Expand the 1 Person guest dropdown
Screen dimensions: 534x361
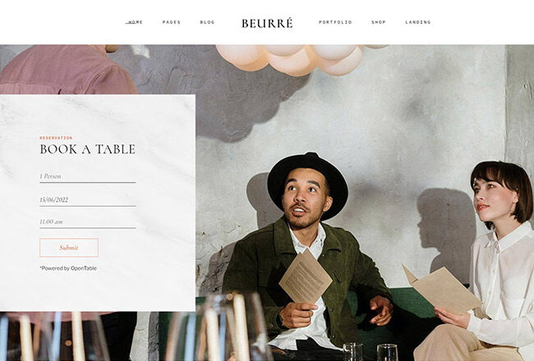88,177
